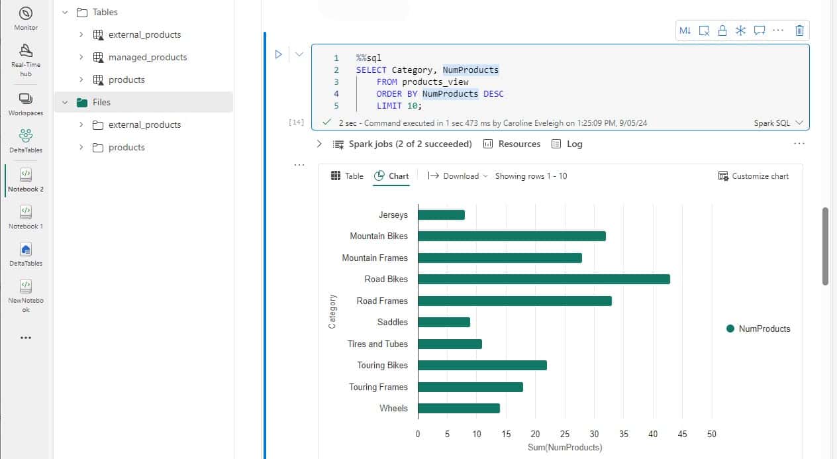Open the Spark SQL language dropdown
This screenshot has width=837, height=459.
click(x=778, y=123)
